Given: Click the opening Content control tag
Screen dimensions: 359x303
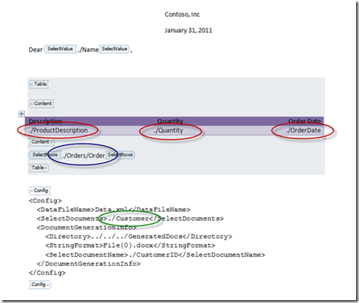Looking at the screenshot, I should point(42,103).
